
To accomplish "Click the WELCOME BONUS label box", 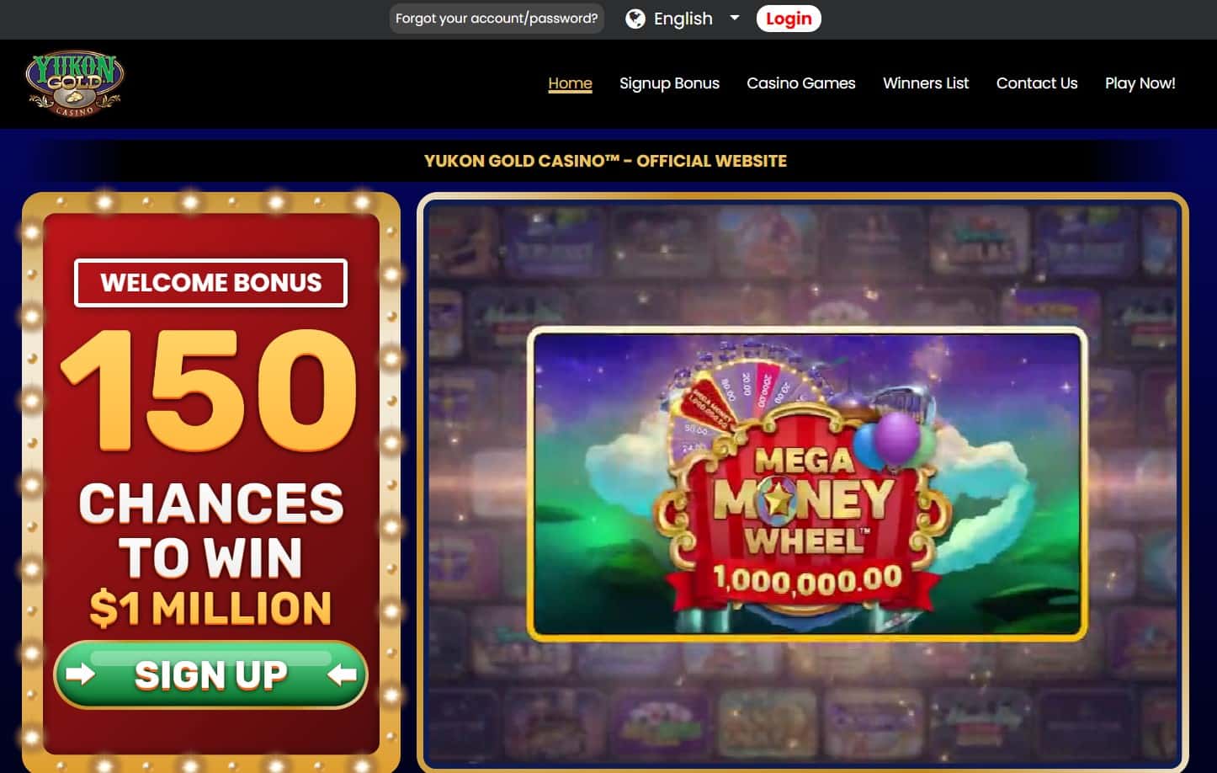I will 210,283.
